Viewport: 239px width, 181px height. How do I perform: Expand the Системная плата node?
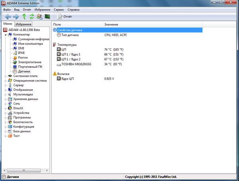point(6,76)
